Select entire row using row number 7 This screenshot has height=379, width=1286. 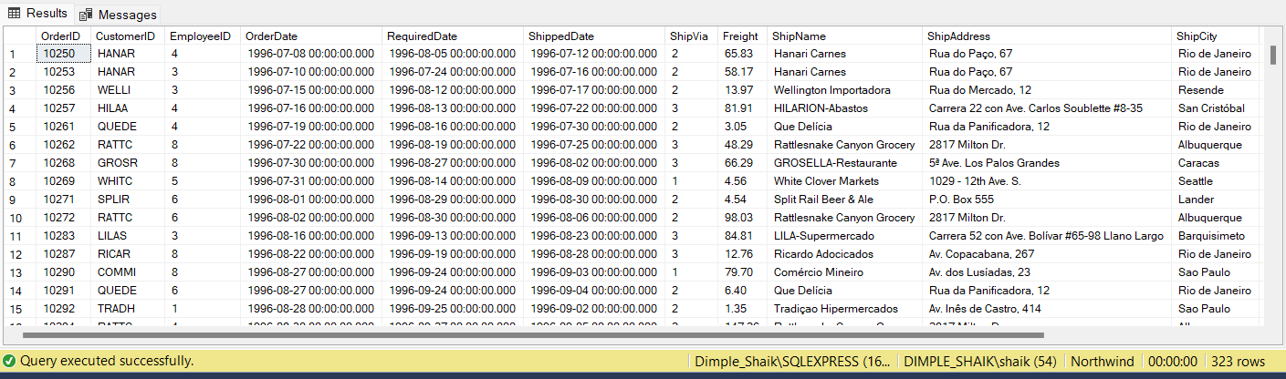[x=15, y=163]
